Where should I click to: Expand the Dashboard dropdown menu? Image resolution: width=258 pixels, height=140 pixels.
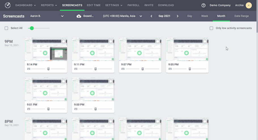pos(26,5)
